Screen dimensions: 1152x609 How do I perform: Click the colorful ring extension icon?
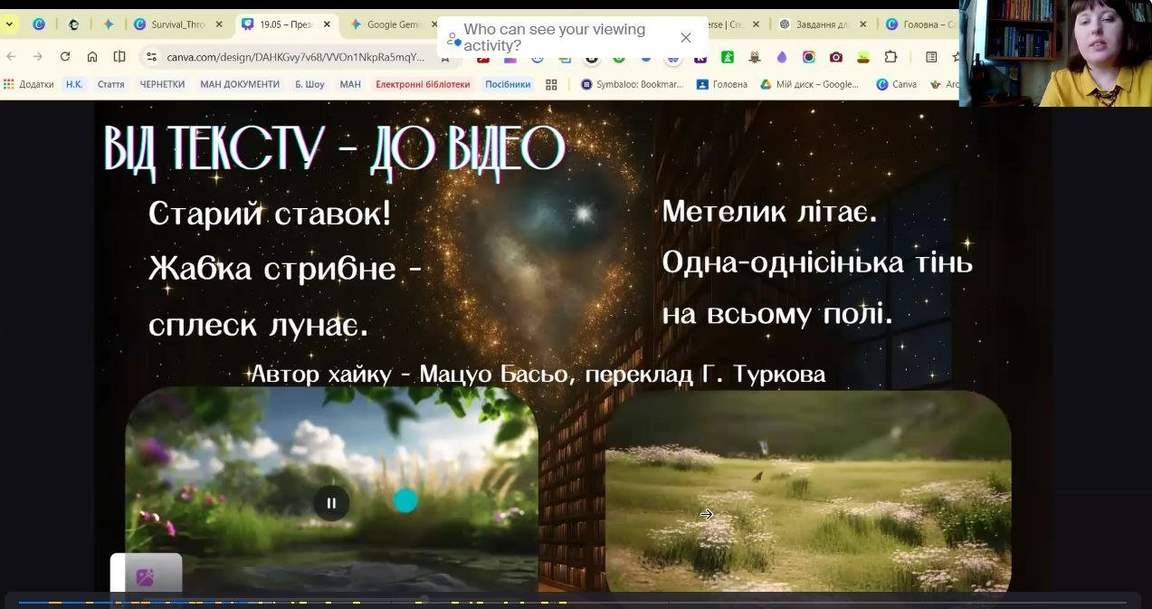pos(809,57)
